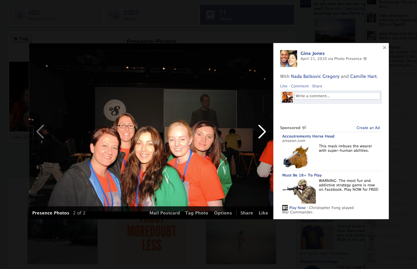Click the Photos of Gina tab icon
417x269 pixels.
[19, 15]
